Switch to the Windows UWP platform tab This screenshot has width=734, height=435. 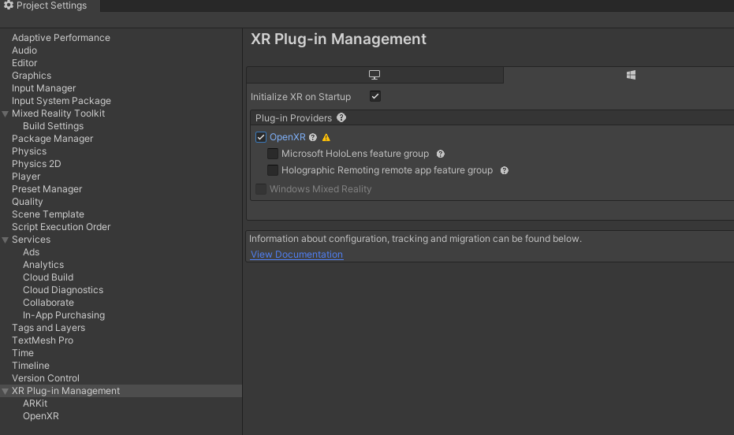click(631, 75)
